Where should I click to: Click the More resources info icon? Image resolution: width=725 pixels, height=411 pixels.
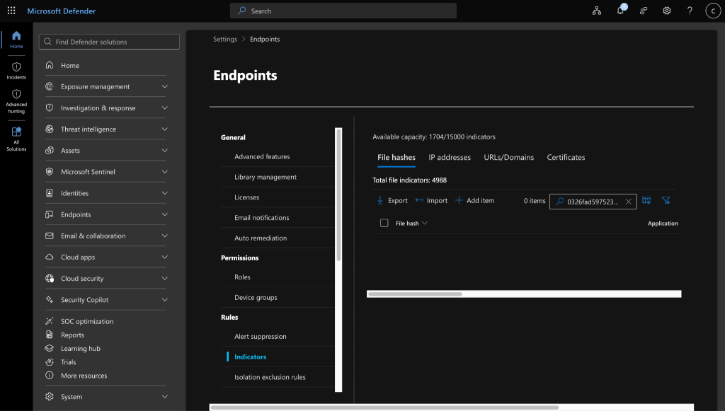pyautogui.click(x=50, y=376)
